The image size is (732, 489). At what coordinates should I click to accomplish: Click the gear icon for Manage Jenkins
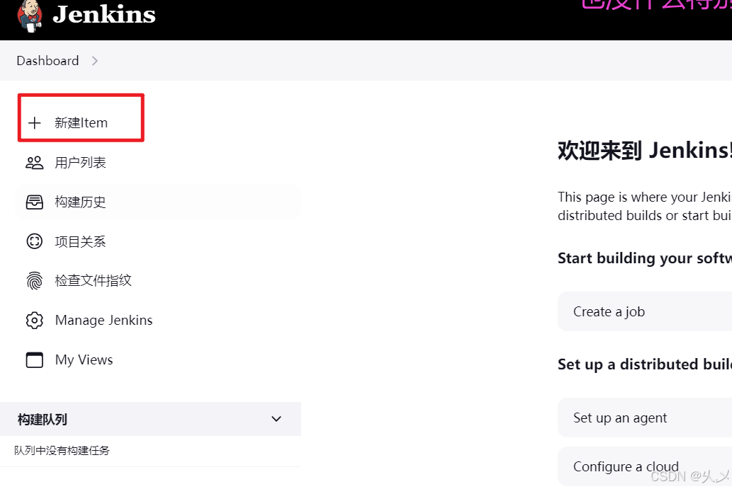35,321
